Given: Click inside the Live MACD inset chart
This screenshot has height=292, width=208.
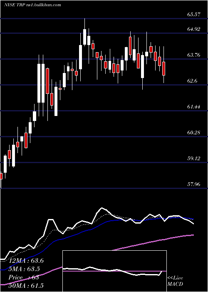Looking at the screenshot, I should (114, 271).
